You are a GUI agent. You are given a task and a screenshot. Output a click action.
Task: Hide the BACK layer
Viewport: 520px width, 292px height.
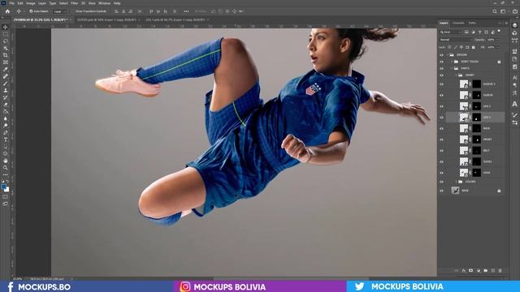[441, 128]
